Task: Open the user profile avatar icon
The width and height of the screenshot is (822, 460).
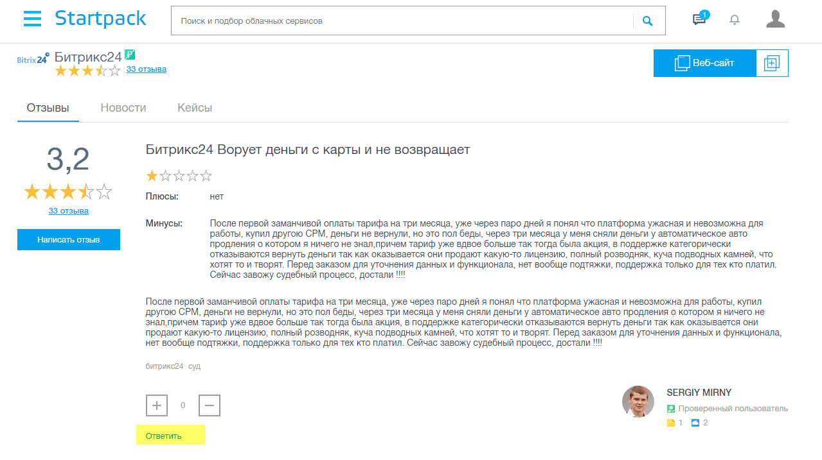Action: pos(776,19)
